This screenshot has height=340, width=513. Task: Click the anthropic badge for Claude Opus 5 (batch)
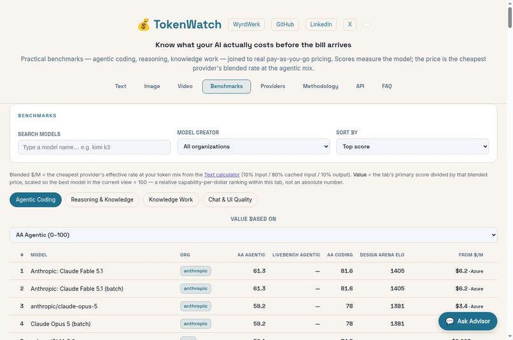coord(195,324)
